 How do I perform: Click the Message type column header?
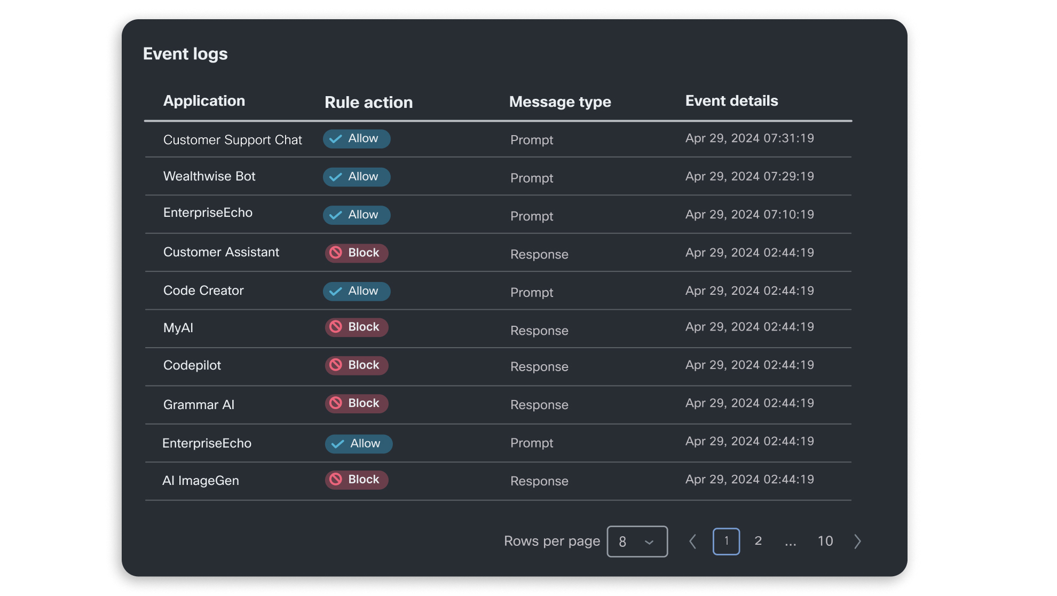tap(559, 101)
